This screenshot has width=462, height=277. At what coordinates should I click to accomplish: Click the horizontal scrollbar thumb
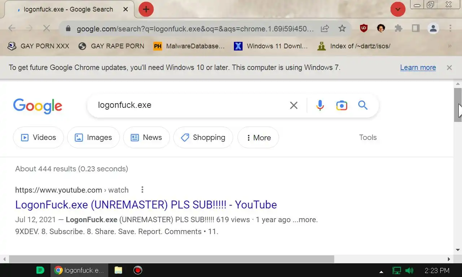[171, 259]
